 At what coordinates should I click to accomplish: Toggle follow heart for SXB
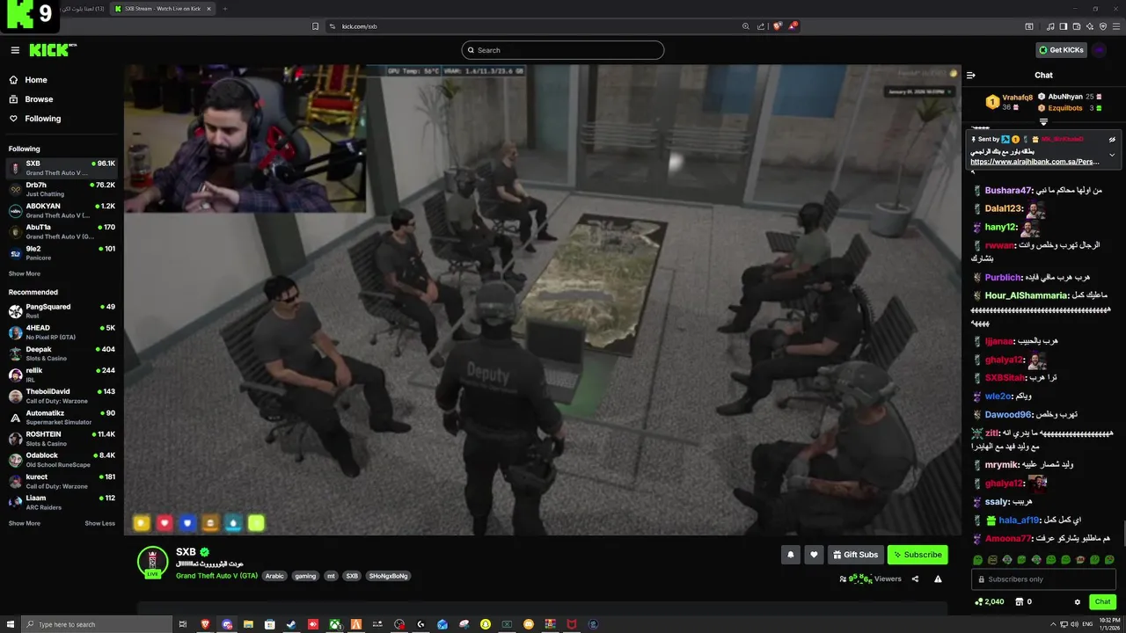click(x=814, y=555)
